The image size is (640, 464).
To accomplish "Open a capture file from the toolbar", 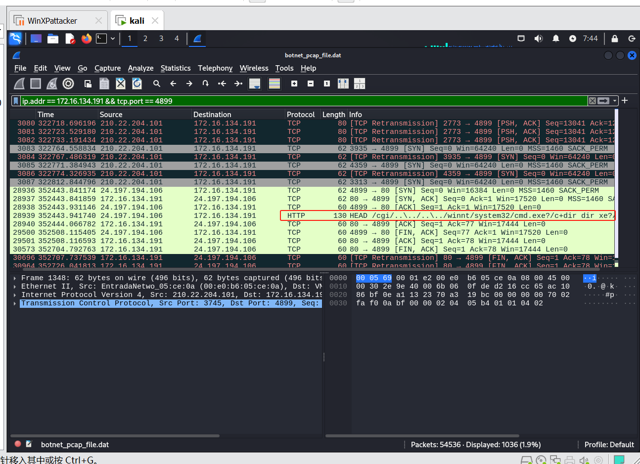I will point(88,84).
